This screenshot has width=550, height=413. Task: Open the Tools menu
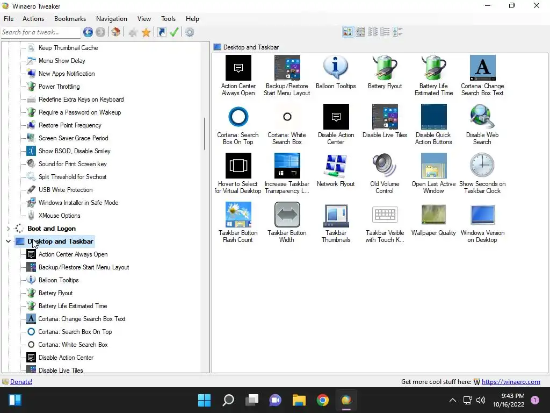(x=168, y=19)
